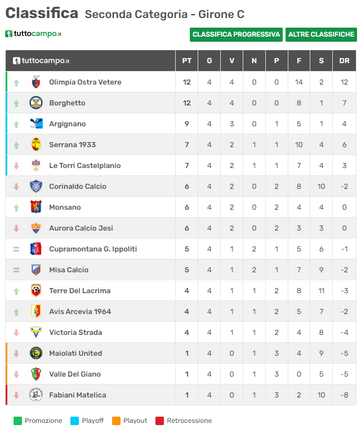Open the Le Torri Castelplanio team page
Image resolution: width=361 pixels, height=433 pixels.
click(x=84, y=165)
